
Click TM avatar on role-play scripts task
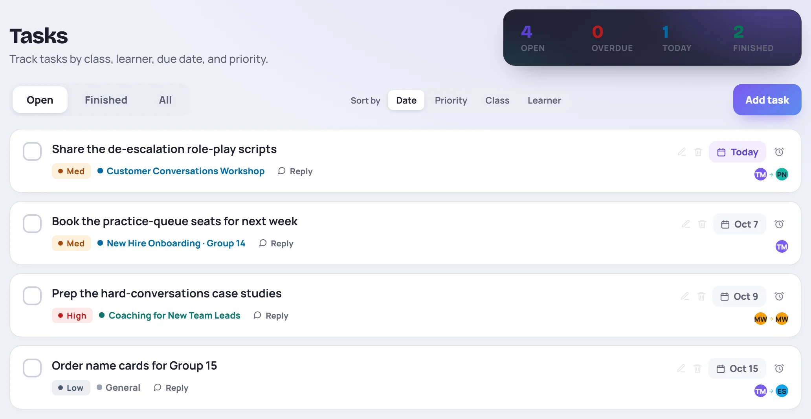coord(761,175)
